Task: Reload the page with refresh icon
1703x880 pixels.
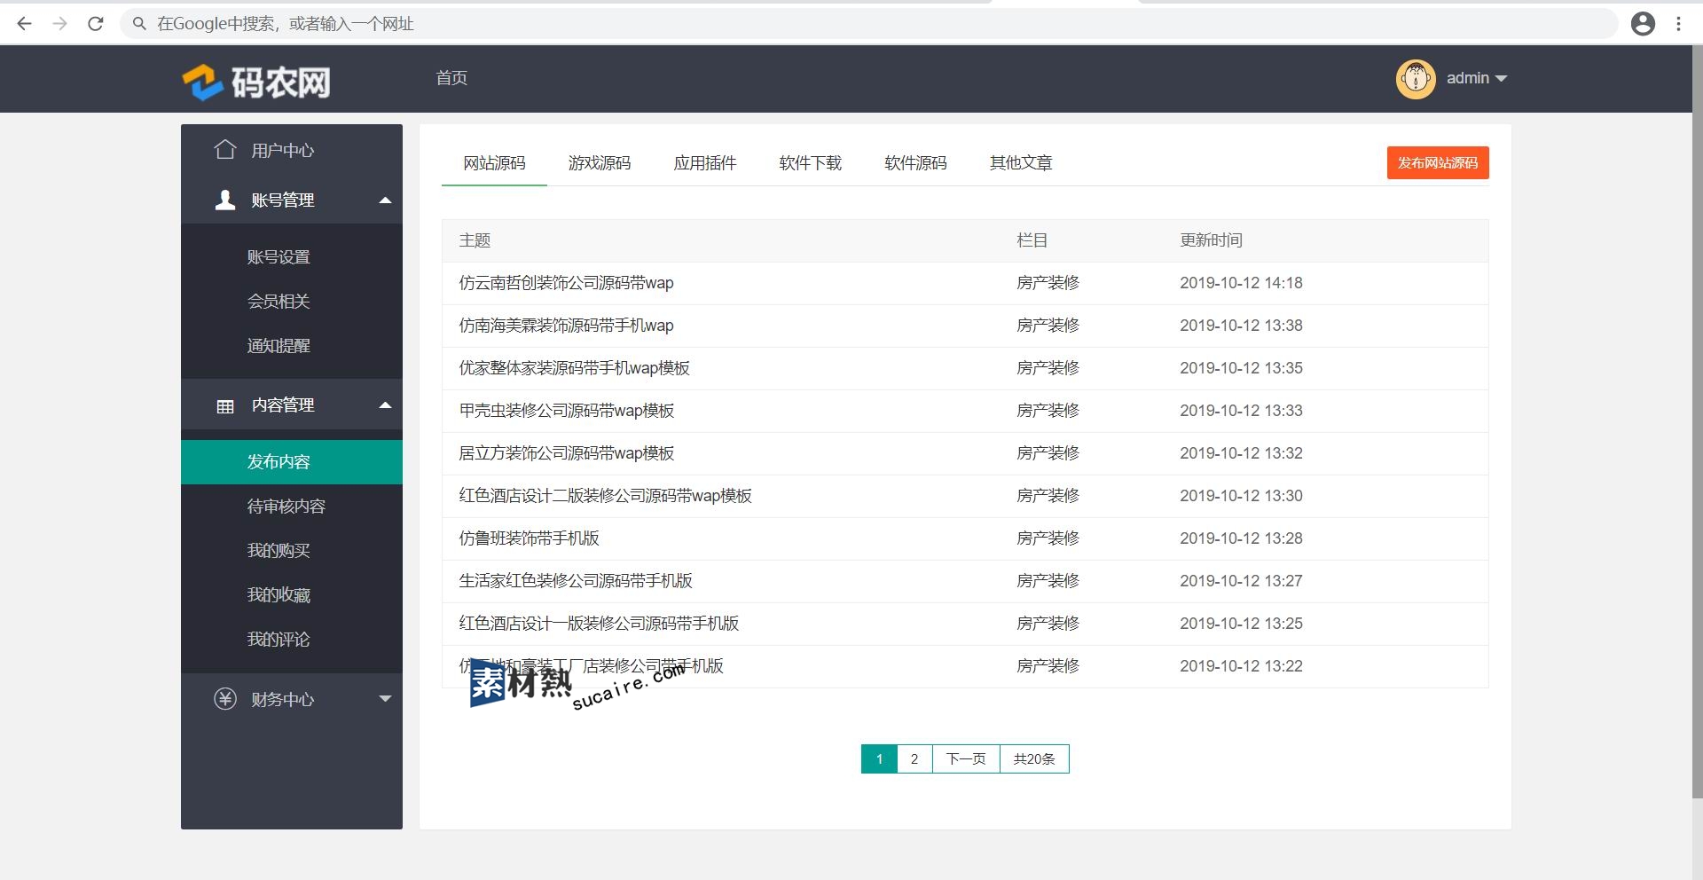Action: (x=96, y=24)
